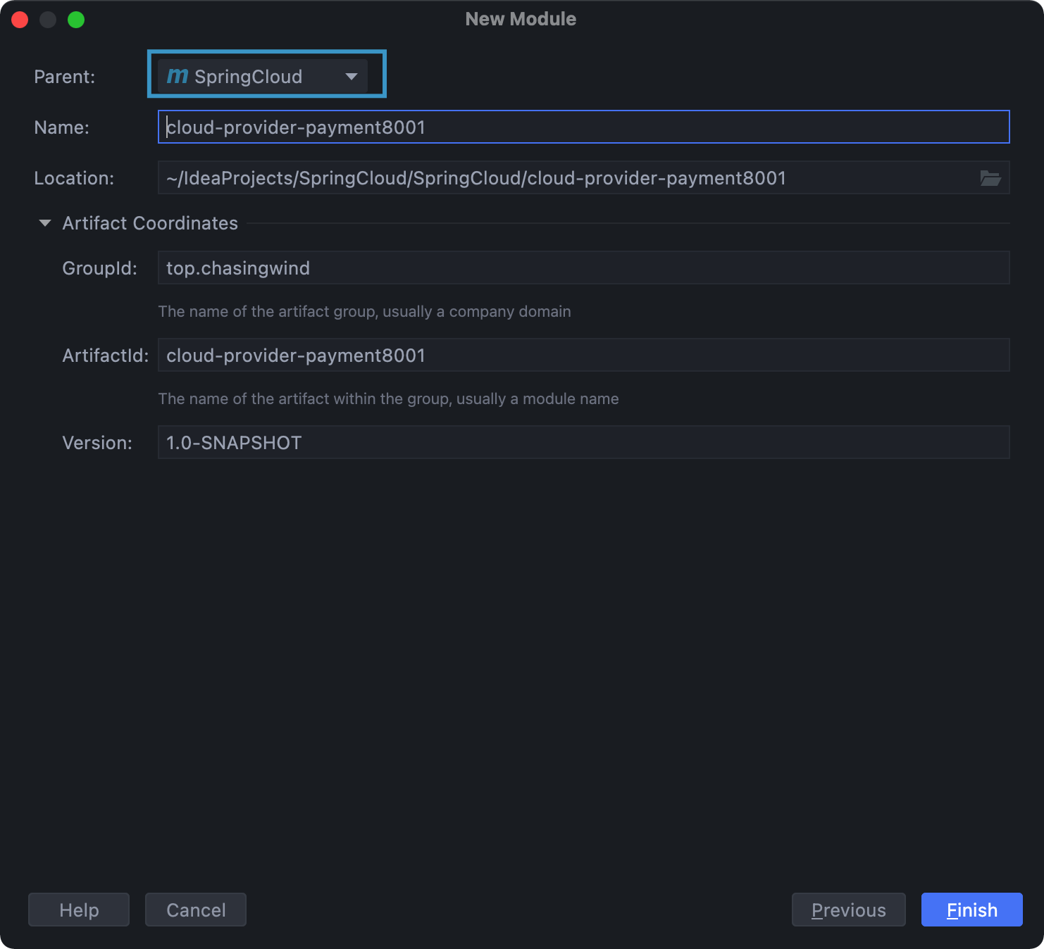This screenshot has width=1044, height=949.
Task: Click the 'Parent:' label
Action: 64,76
